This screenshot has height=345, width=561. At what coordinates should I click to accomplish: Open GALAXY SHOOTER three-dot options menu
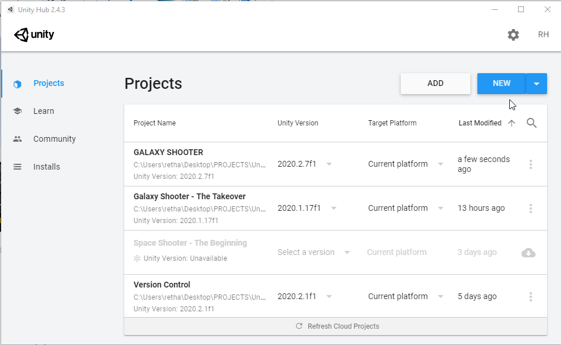(530, 164)
